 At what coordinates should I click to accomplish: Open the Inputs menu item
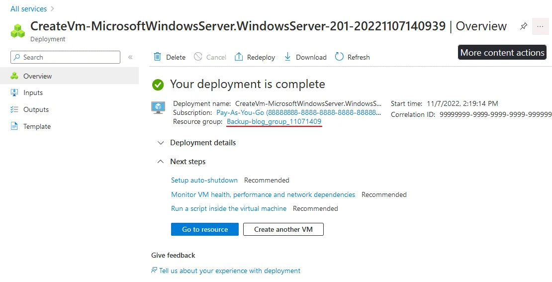[x=33, y=93]
